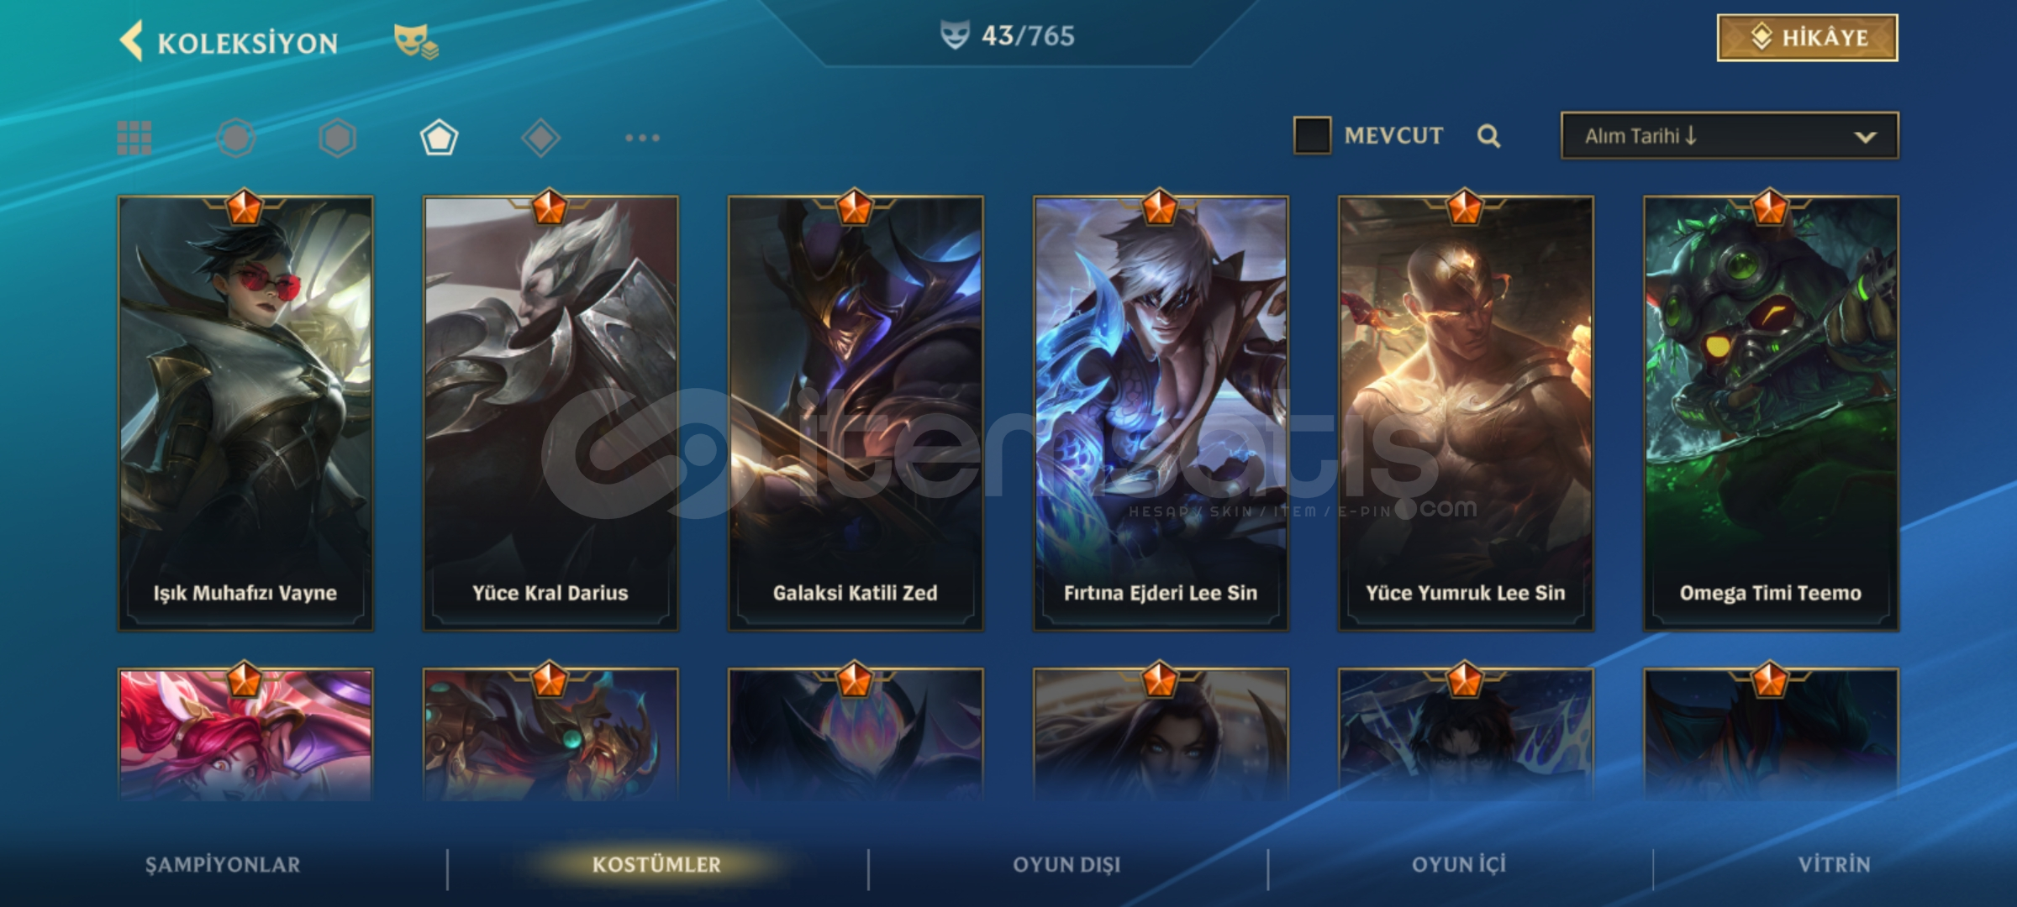This screenshot has width=2017, height=907.
Task: Select the diamond rarity filter icon
Action: pyautogui.click(x=540, y=138)
